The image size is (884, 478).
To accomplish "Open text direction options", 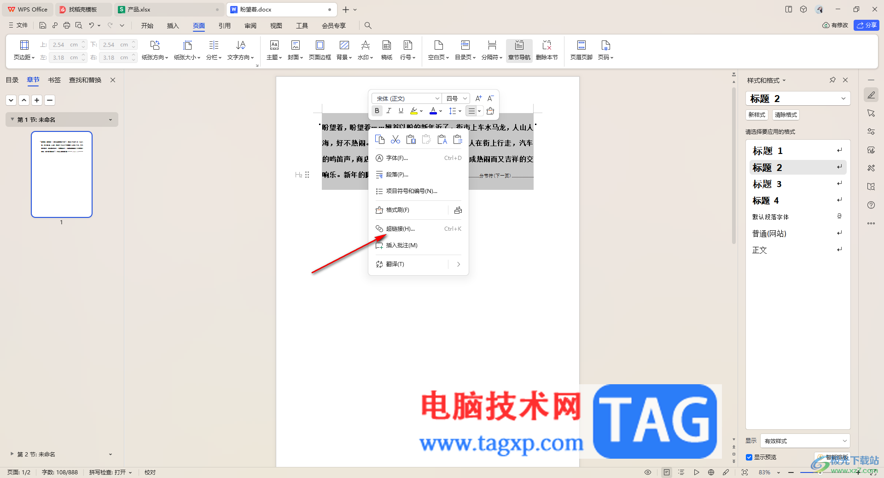I will click(240, 51).
